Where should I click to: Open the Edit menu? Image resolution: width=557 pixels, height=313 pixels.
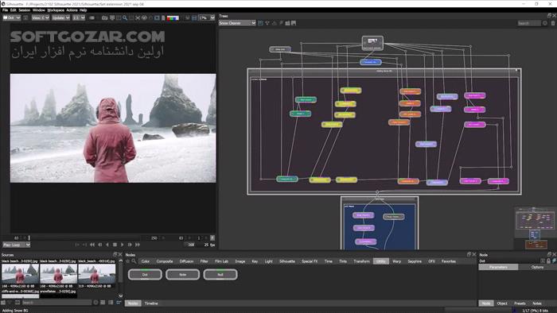[x=14, y=10]
